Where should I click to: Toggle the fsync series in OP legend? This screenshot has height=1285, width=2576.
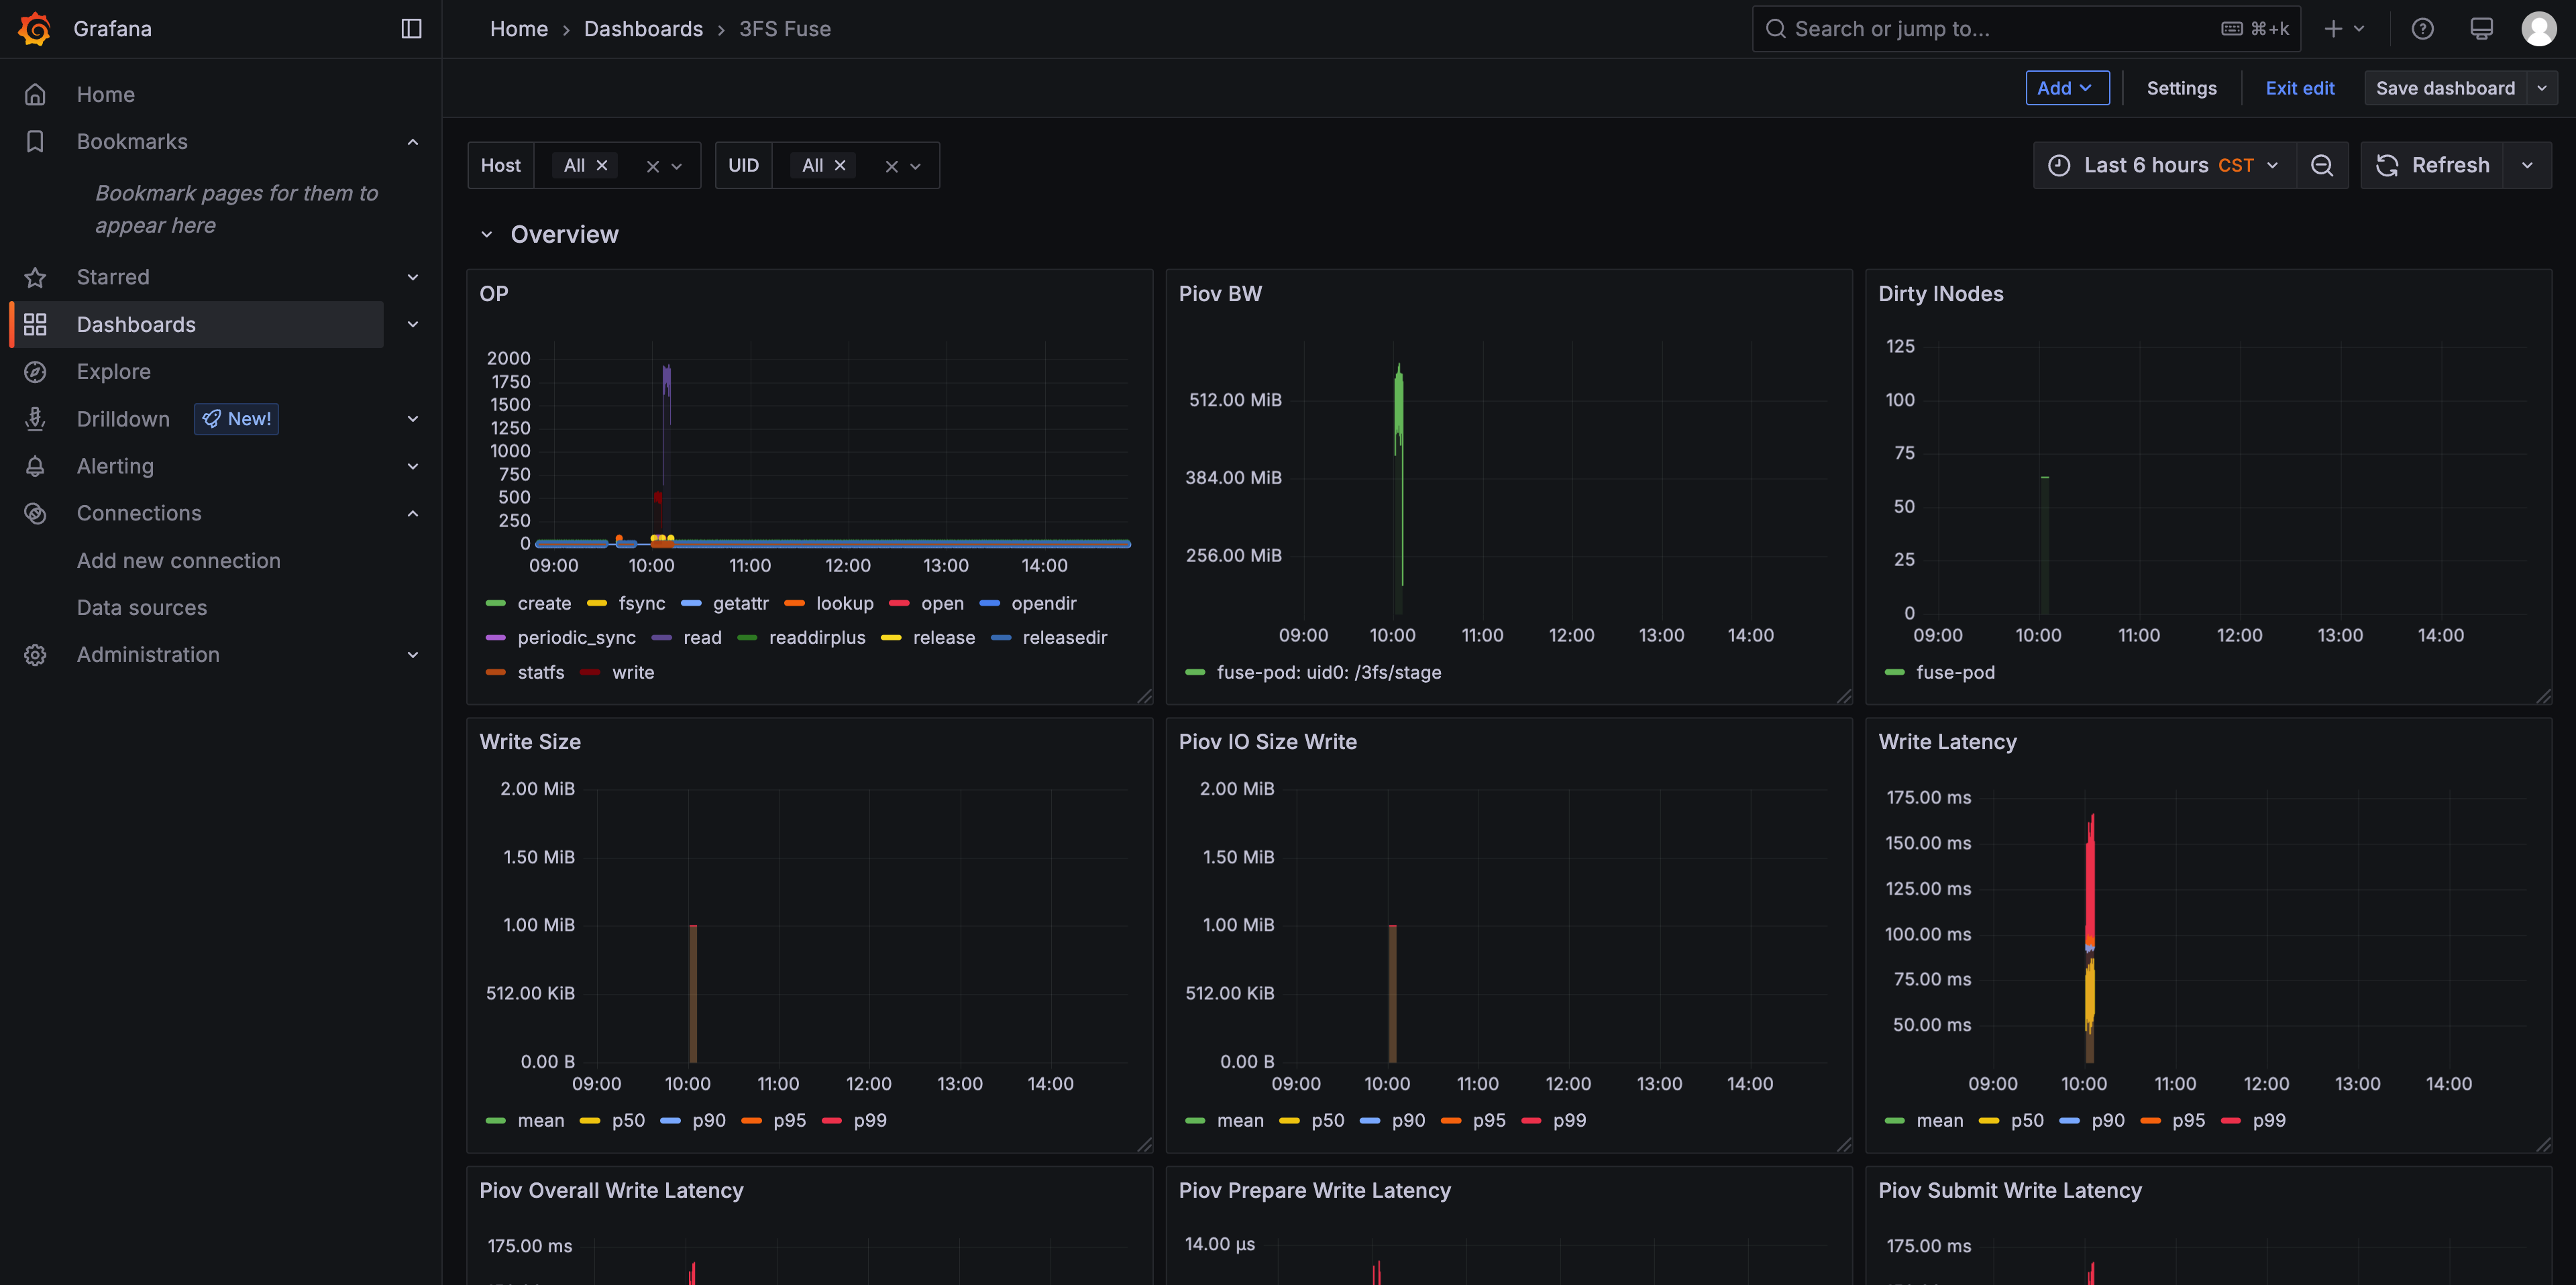[x=641, y=604]
